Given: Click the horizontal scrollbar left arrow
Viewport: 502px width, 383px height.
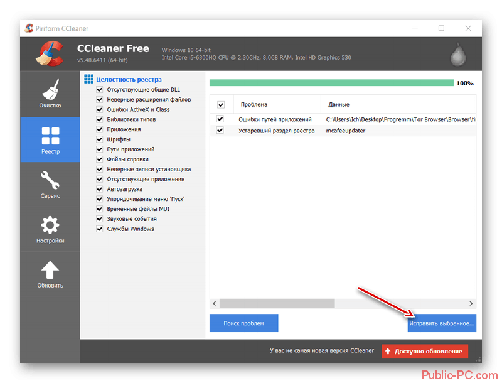Looking at the screenshot, I should [x=215, y=303].
